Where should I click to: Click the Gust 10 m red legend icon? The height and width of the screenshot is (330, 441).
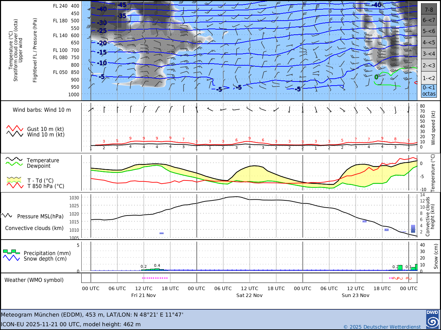(15, 129)
